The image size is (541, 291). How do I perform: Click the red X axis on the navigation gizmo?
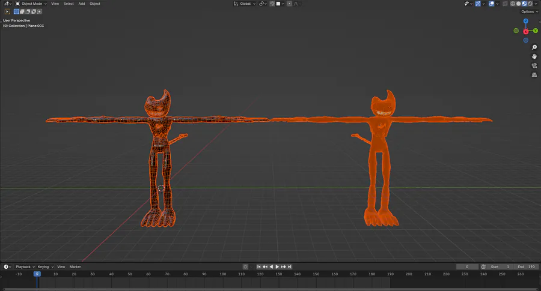point(526,31)
